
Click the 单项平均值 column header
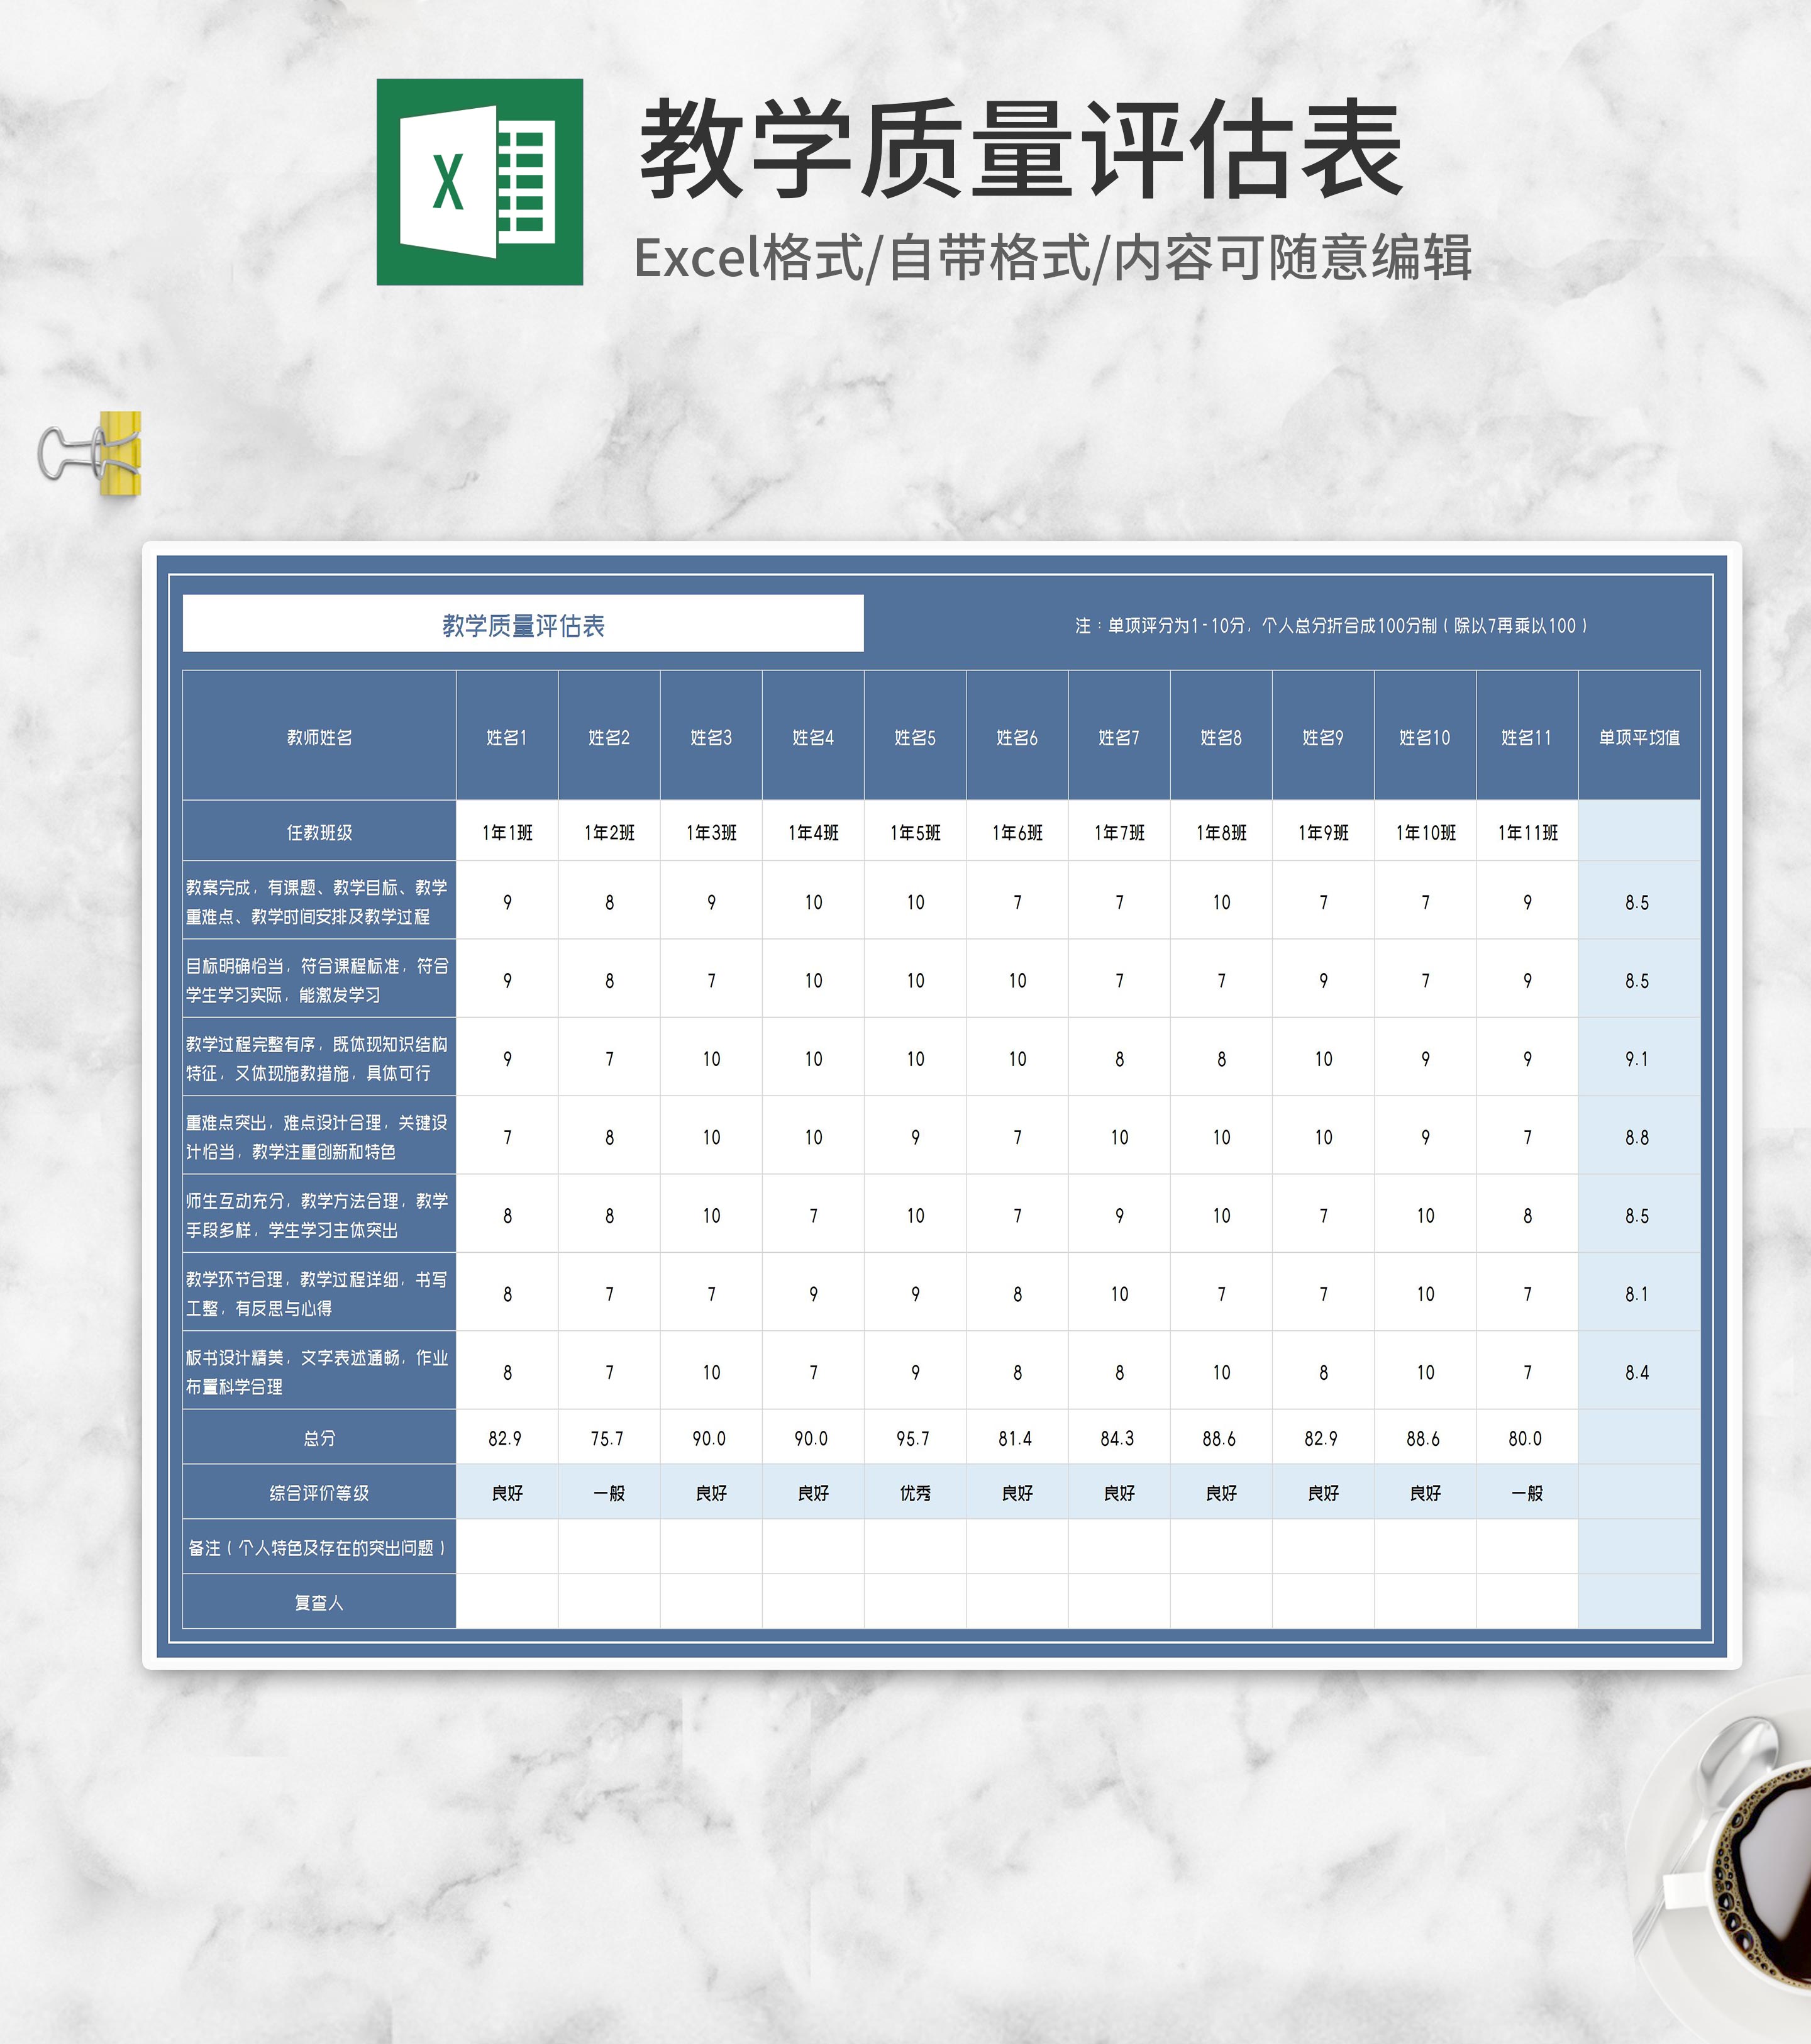pyautogui.click(x=1639, y=737)
